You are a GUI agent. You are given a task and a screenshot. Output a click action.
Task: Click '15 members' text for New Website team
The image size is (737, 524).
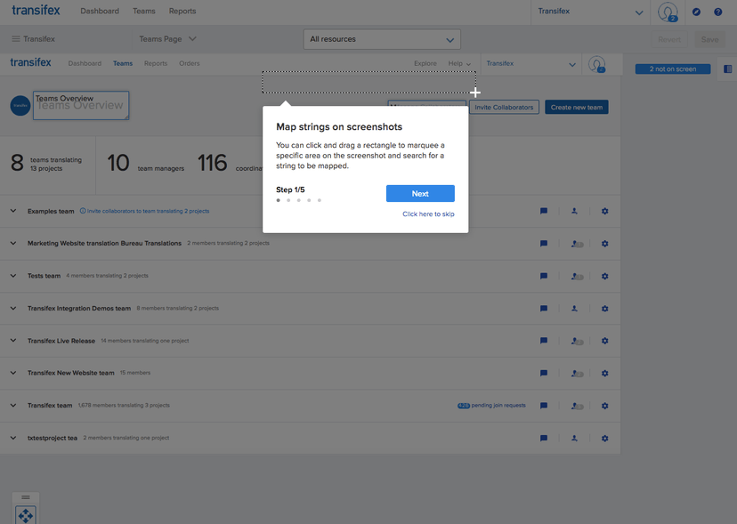[x=135, y=373]
